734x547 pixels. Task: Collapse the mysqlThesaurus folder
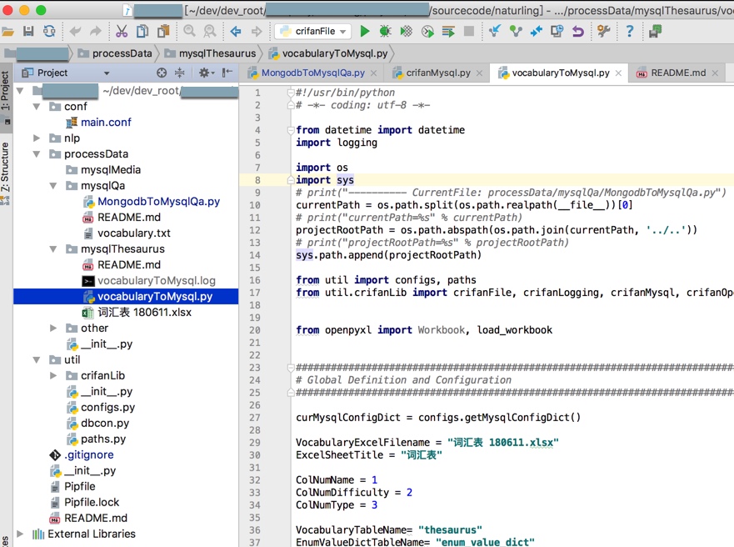point(53,249)
